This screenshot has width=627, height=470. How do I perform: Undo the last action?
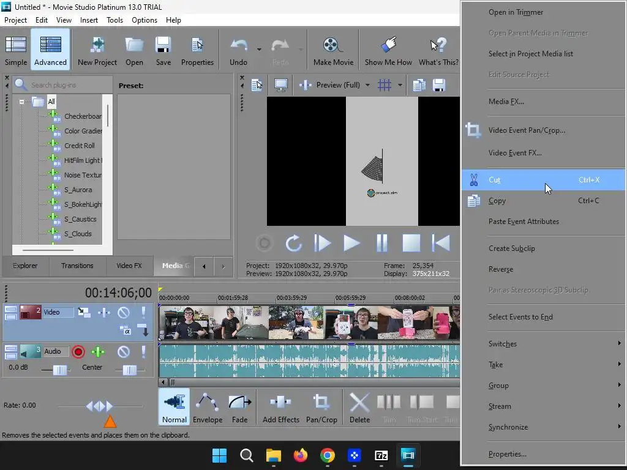pos(239,50)
